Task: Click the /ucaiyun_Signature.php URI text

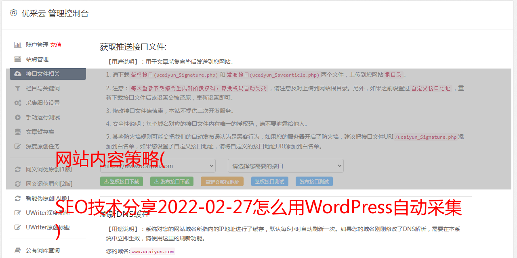Action: 426,137
